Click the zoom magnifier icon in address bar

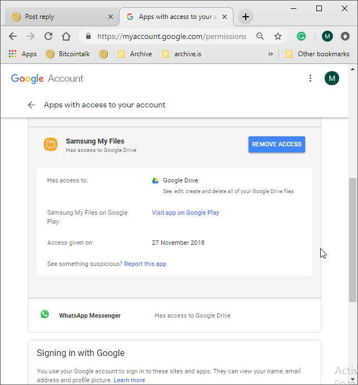(260, 36)
